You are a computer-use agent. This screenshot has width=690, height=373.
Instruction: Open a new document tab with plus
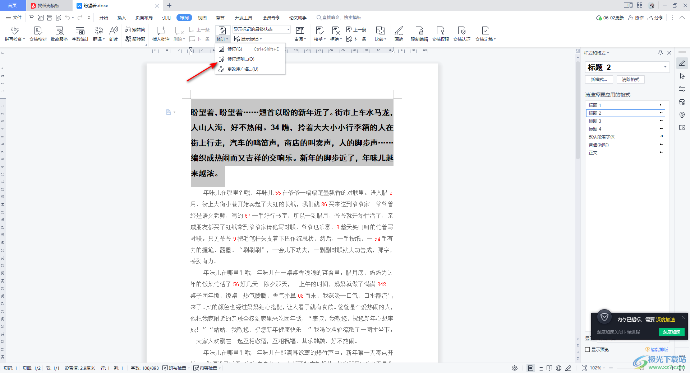(x=169, y=6)
